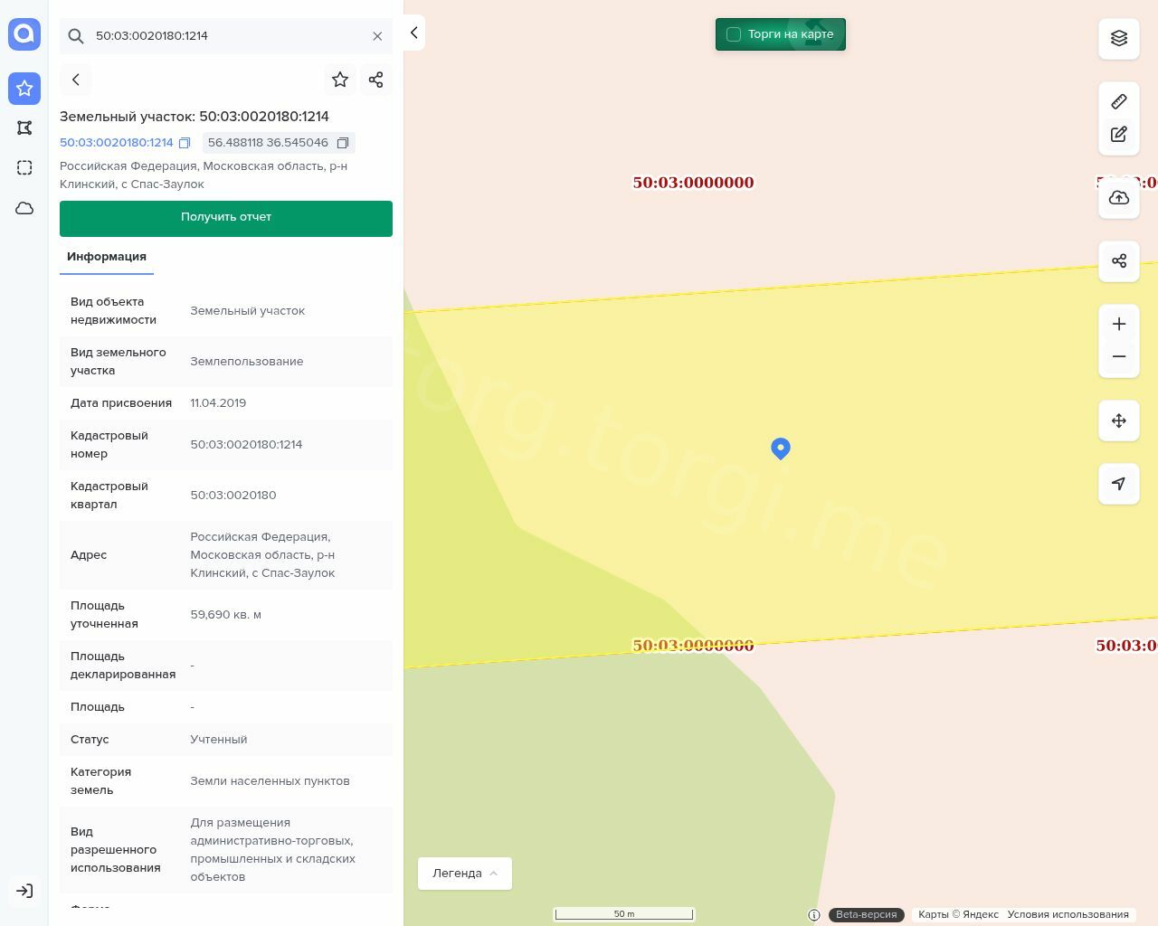1158x926 pixels.
Task: Zoom out on the map
Action: click(x=1119, y=356)
